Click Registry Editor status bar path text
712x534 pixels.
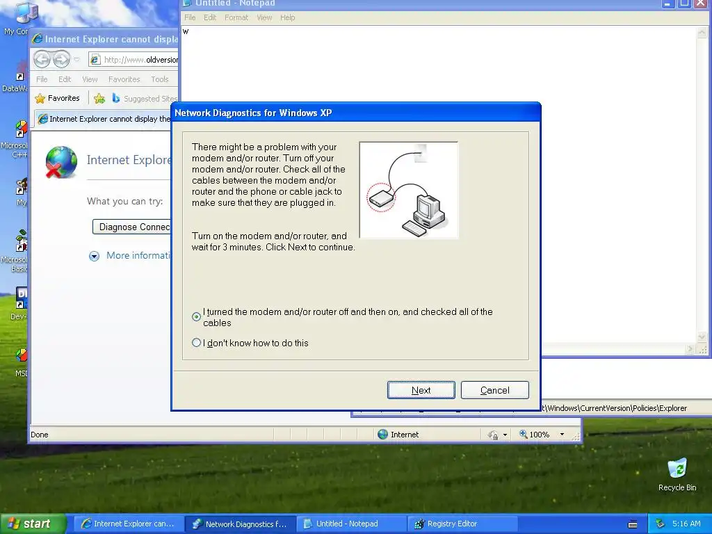click(615, 407)
